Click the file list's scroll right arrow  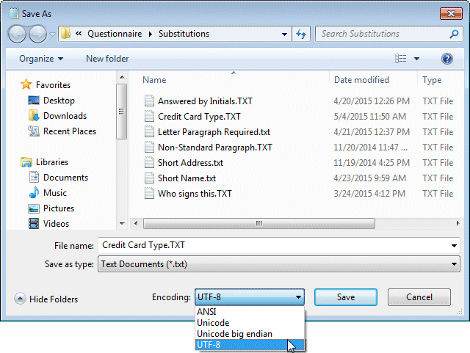[458, 223]
